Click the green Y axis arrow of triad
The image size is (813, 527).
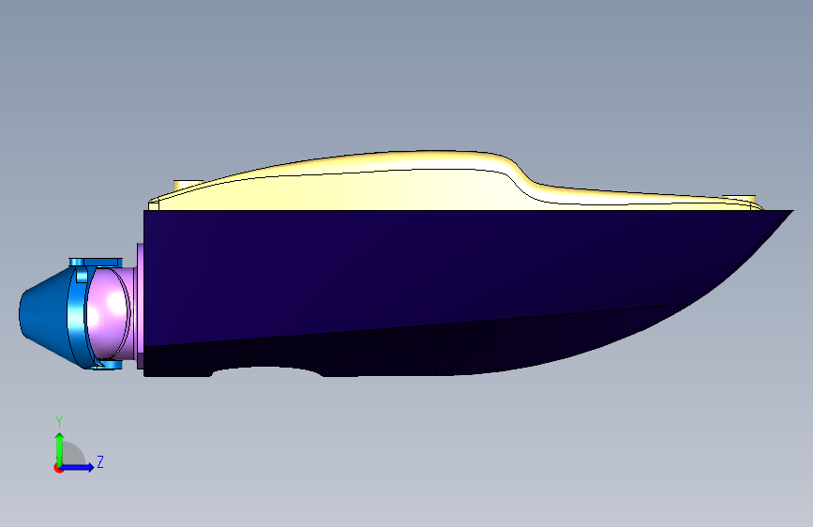coord(60,448)
